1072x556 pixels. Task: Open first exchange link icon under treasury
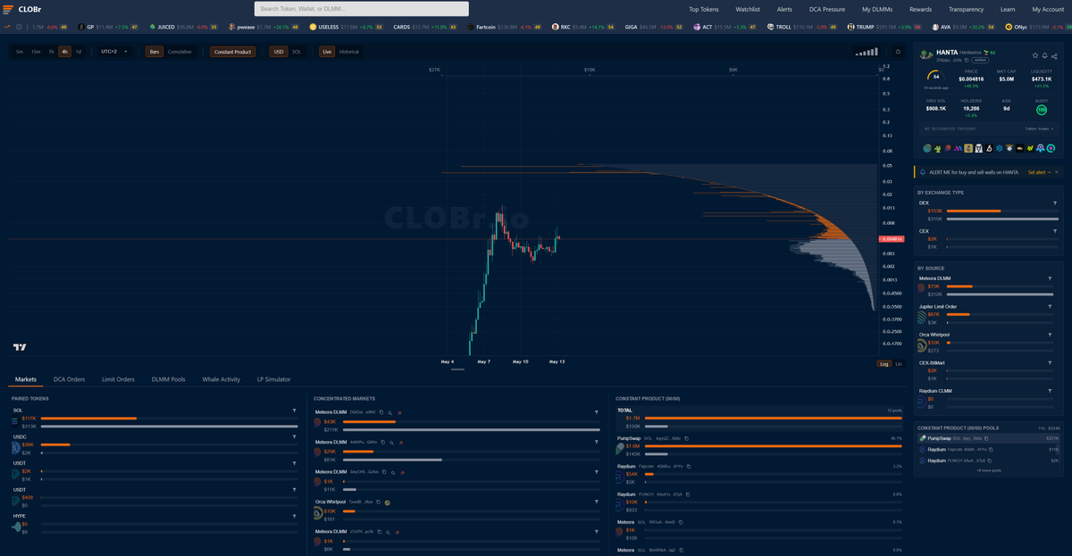point(926,148)
